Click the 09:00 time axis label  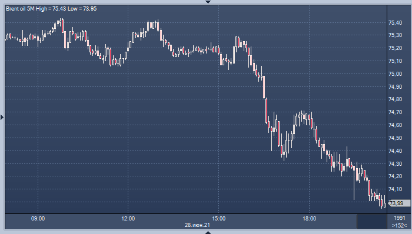(x=38, y=219)
